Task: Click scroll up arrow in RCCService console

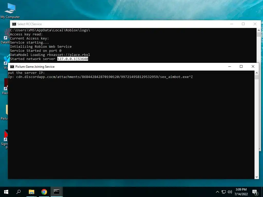Action: (259, 30)
